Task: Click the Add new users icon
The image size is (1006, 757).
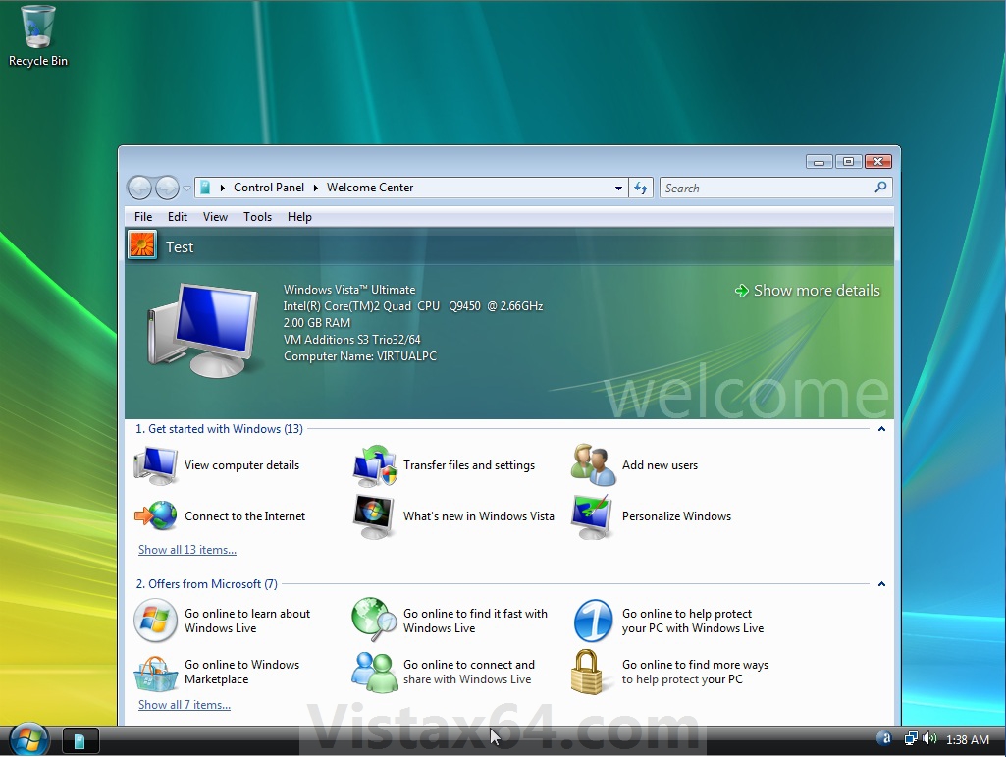Action: [x=594, y=465]
